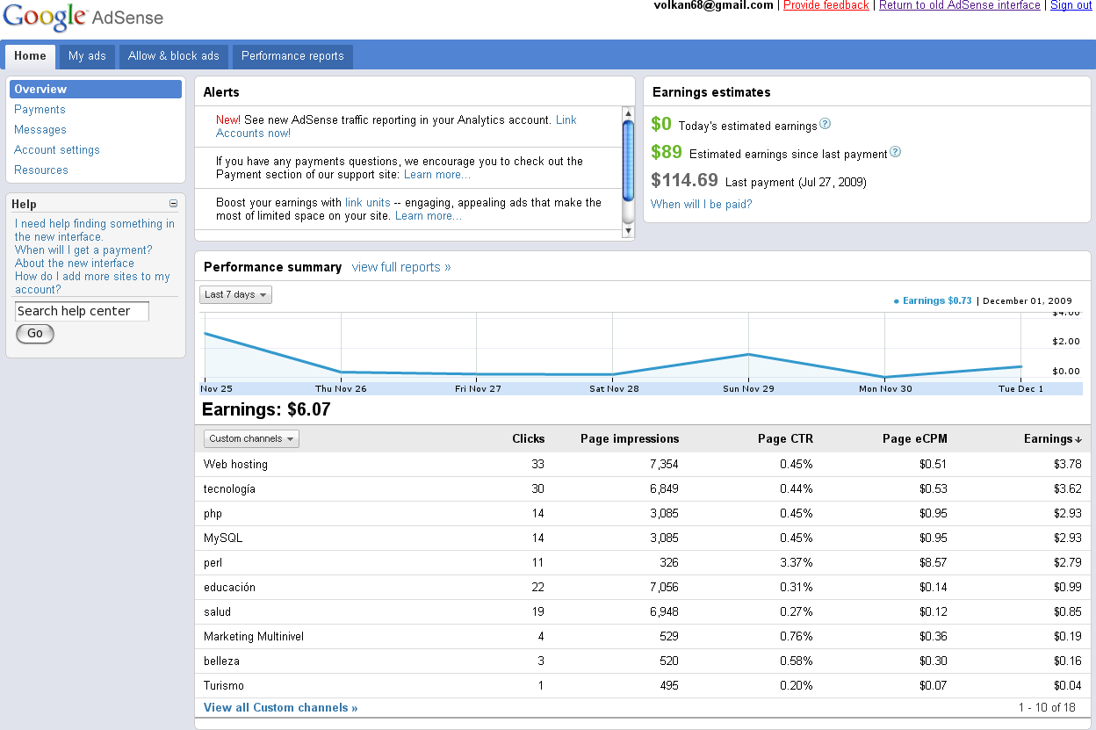Select the MySQL channel row
Screen dimensions: 1096x730
[x=643, y=538]
